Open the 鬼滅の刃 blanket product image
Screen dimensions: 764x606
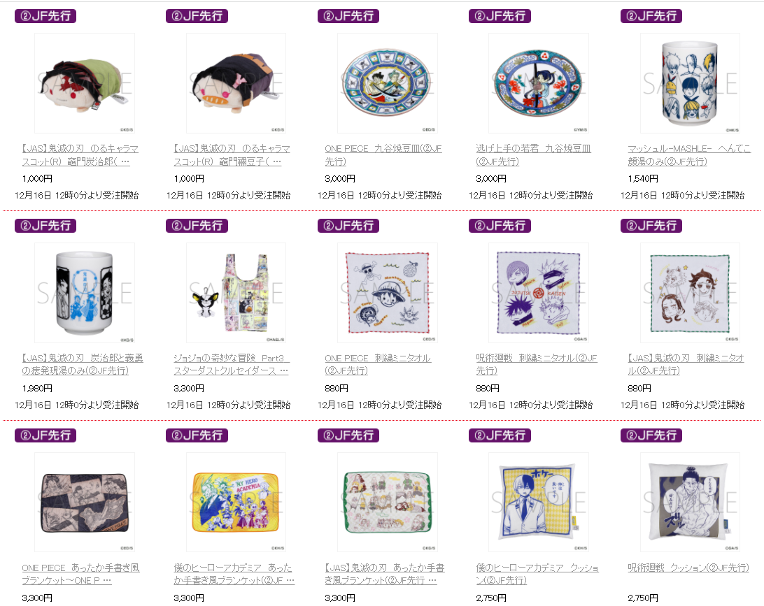tap(388, 503)
